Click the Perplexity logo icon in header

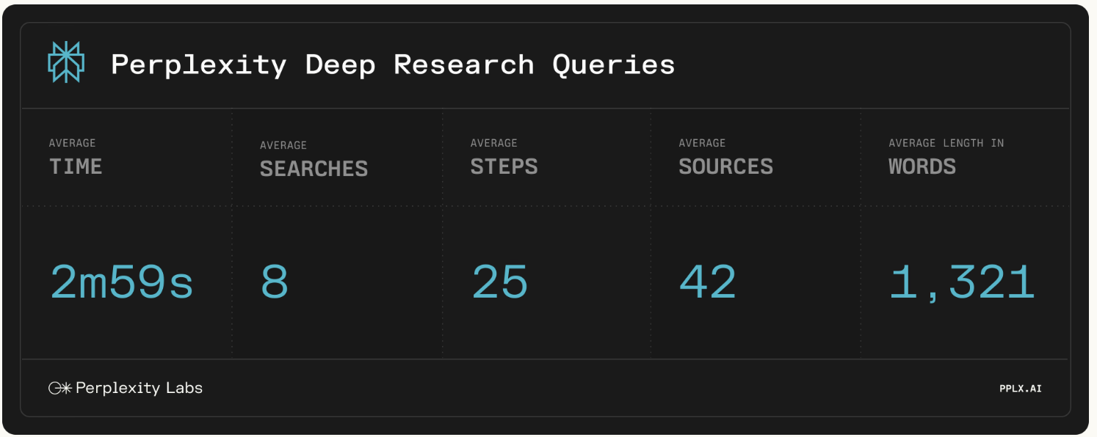[66, 62]
